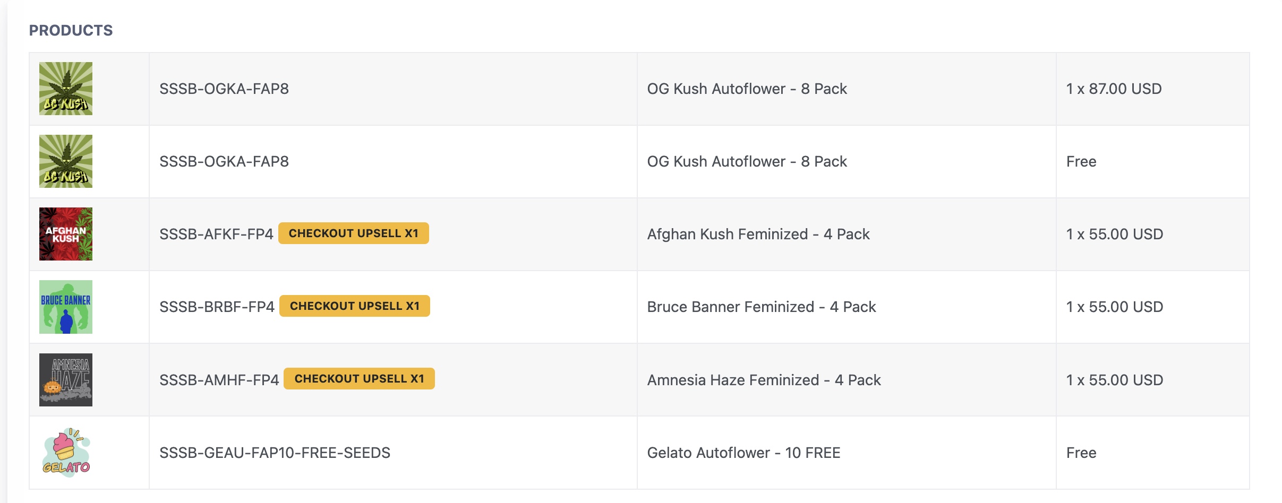Open the Gelato product image

[x=66, y=453]
